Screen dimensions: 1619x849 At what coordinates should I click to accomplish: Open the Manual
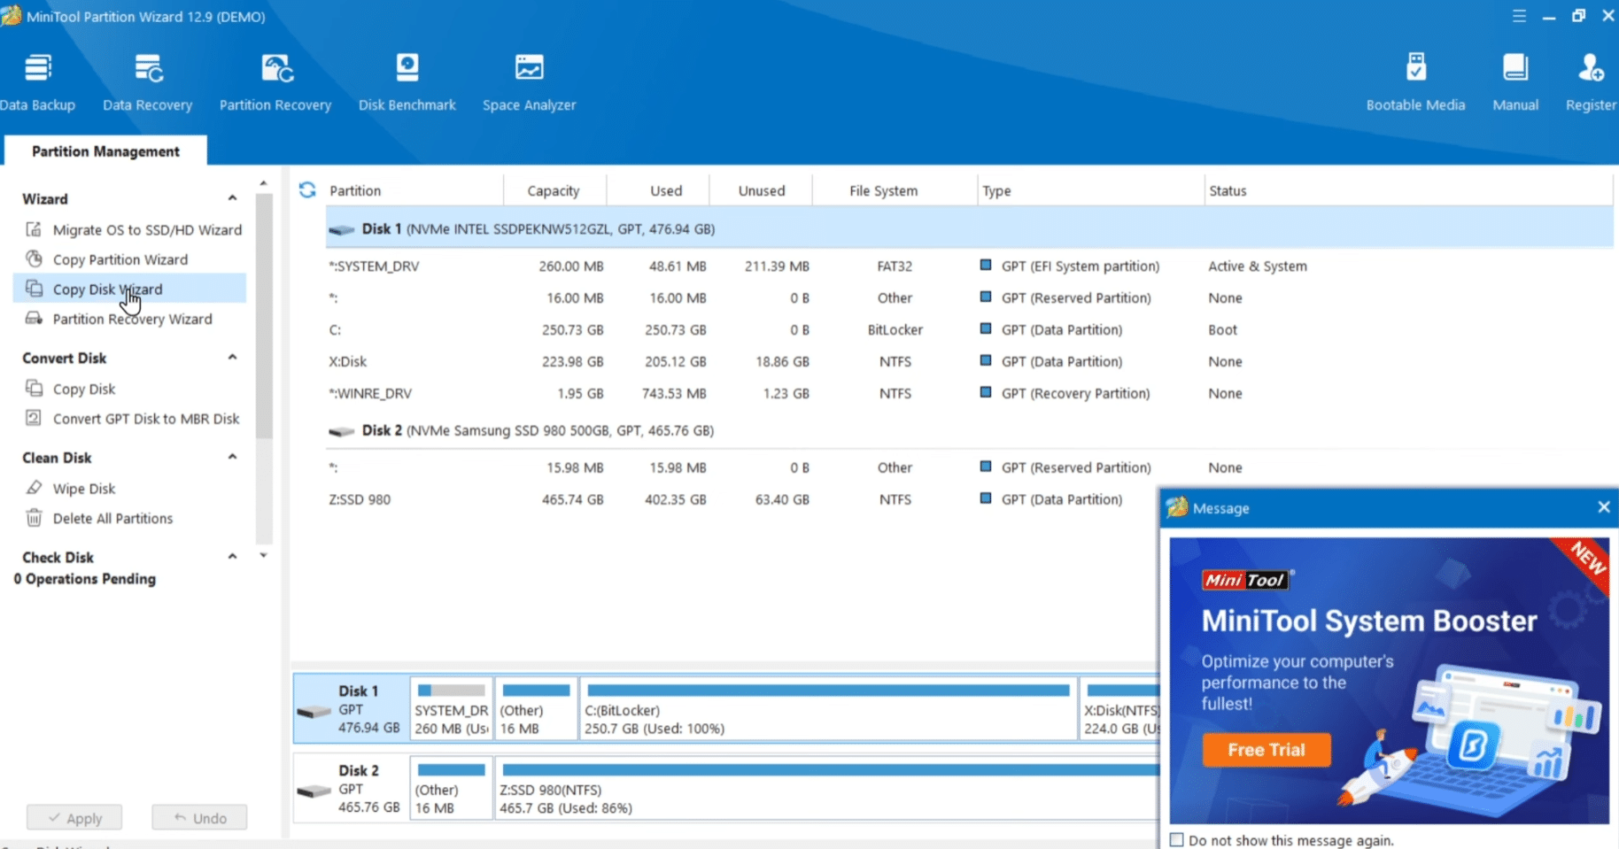[1514, 80]
